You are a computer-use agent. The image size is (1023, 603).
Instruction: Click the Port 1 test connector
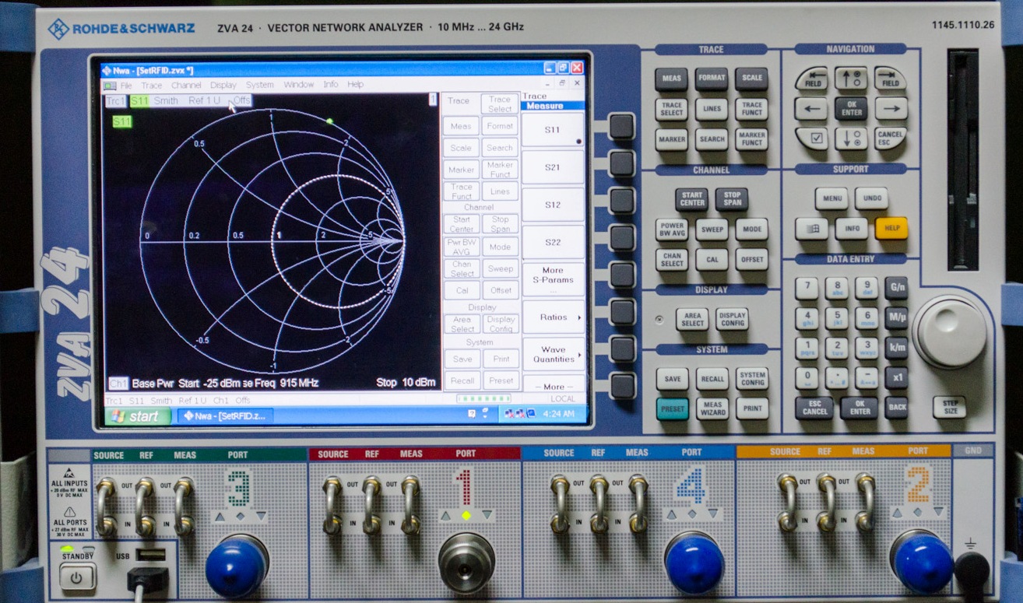466,563
